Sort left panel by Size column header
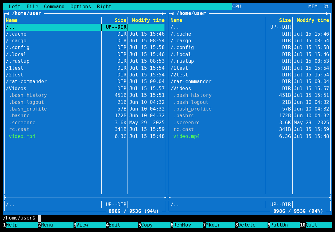Screen dimensions: 335x232 tap(121, 20)
